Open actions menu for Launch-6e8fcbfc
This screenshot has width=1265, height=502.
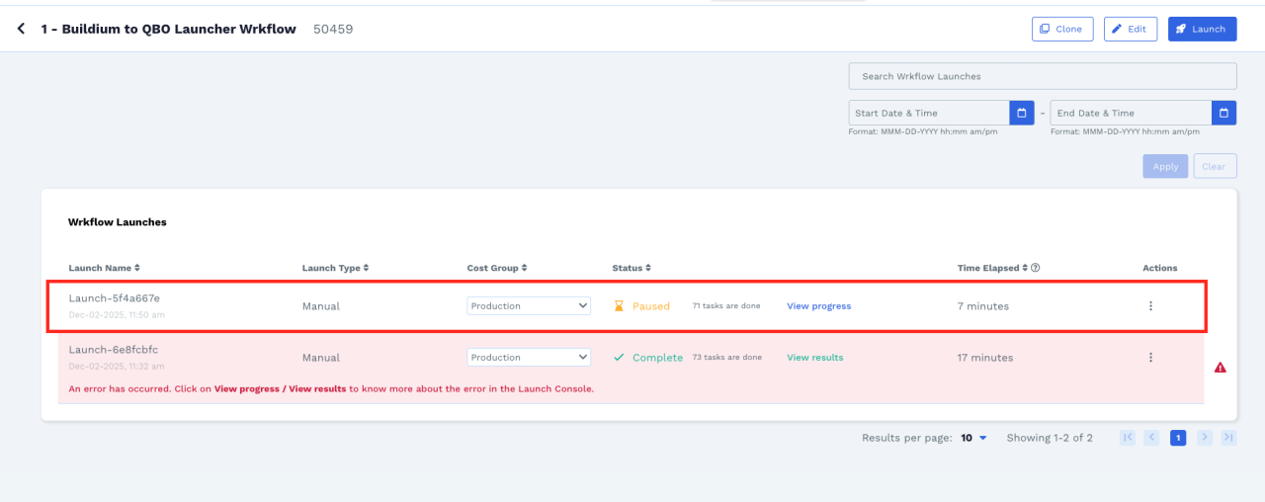click(1150, 358)
